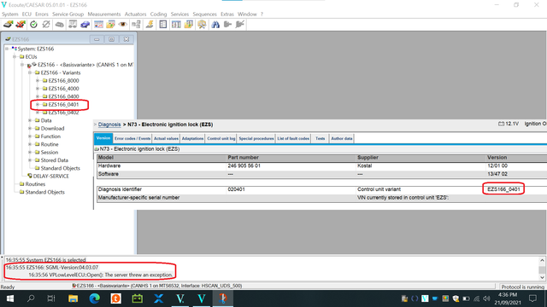Open the Control unit log tab

tap(221, 138)
